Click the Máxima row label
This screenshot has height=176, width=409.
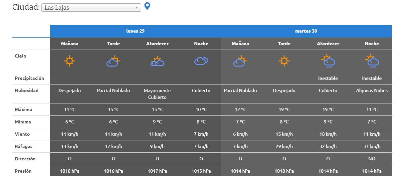click(23, 109)
